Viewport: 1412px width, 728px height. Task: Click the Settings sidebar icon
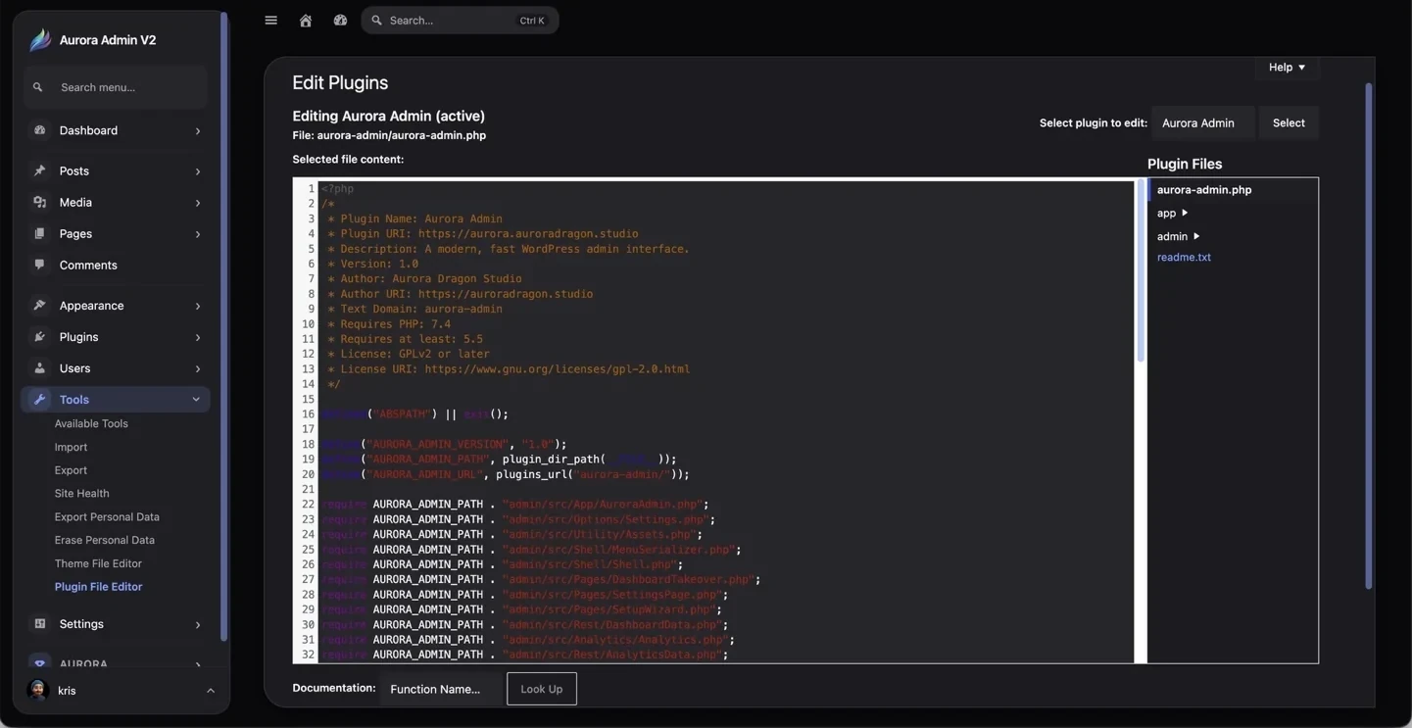pos(39,623)
